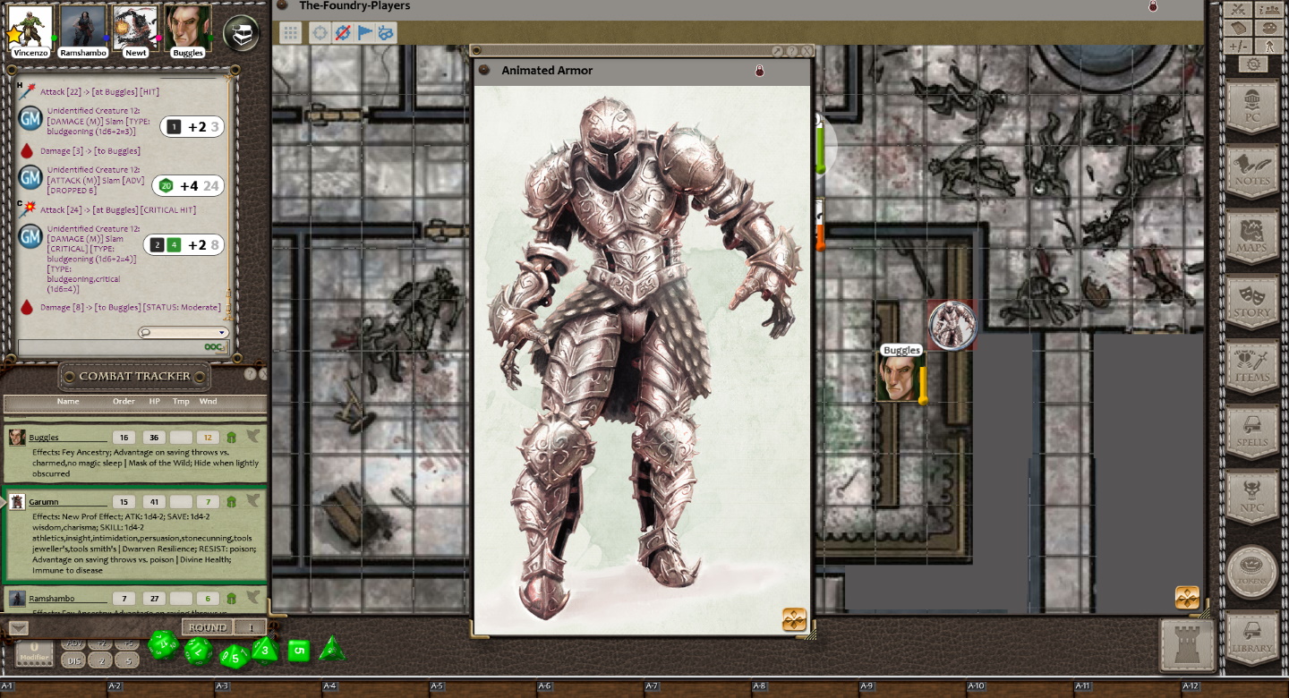Click the Round counter value field
Image resolution: width=1289 pixels, height=698 pixels.
[x=251, y=627]
